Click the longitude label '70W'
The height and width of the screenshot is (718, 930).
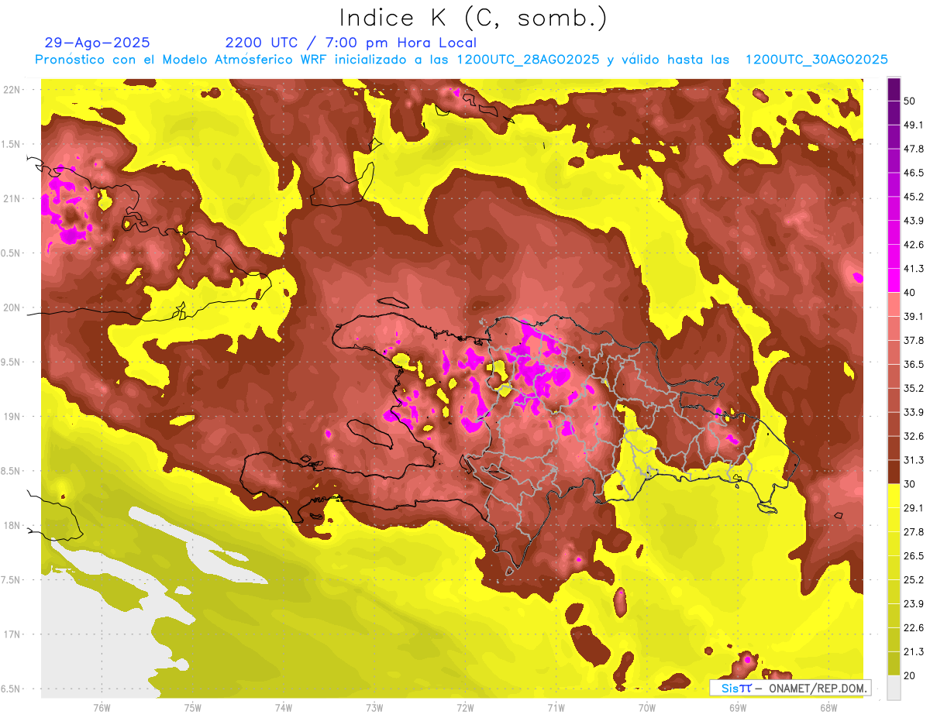click(x=647, y=708)
